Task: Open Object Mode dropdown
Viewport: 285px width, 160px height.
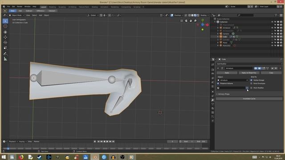Action: coord(16,15)
